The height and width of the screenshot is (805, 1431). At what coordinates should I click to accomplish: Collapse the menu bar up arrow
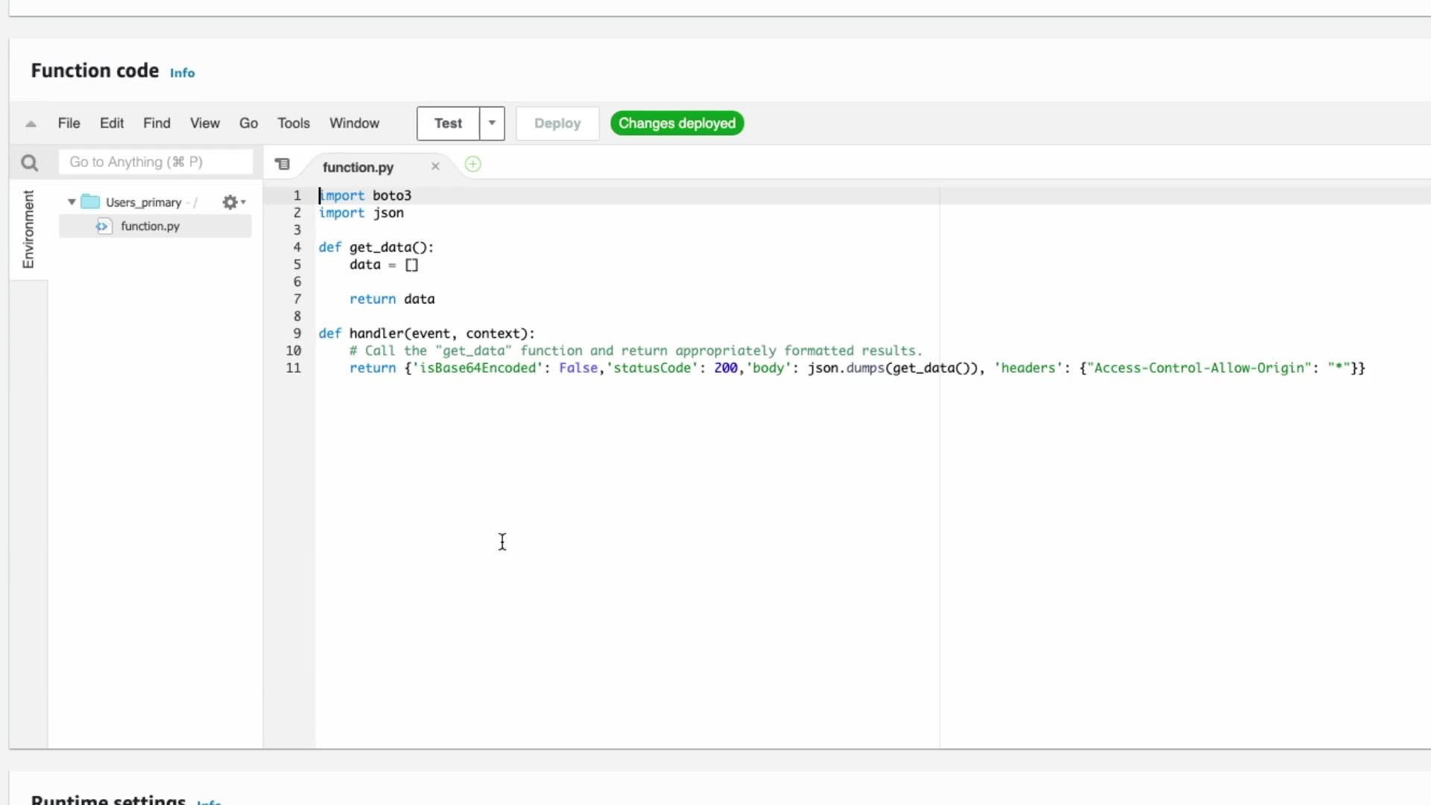tap(31, 124)
